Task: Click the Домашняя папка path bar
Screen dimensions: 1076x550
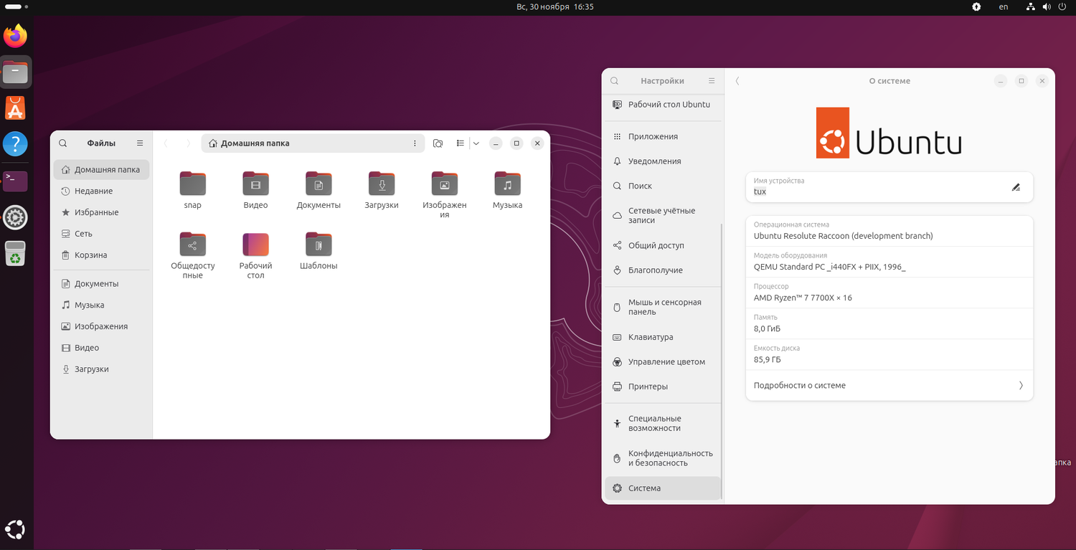Action: point(313,143)
